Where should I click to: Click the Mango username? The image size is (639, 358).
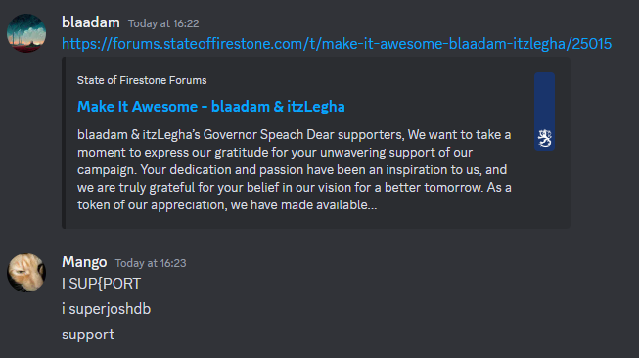click(84, 262)
